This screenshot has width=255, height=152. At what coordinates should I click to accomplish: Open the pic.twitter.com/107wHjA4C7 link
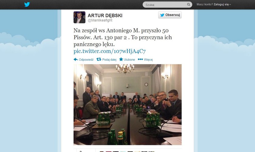click(110, 51)
